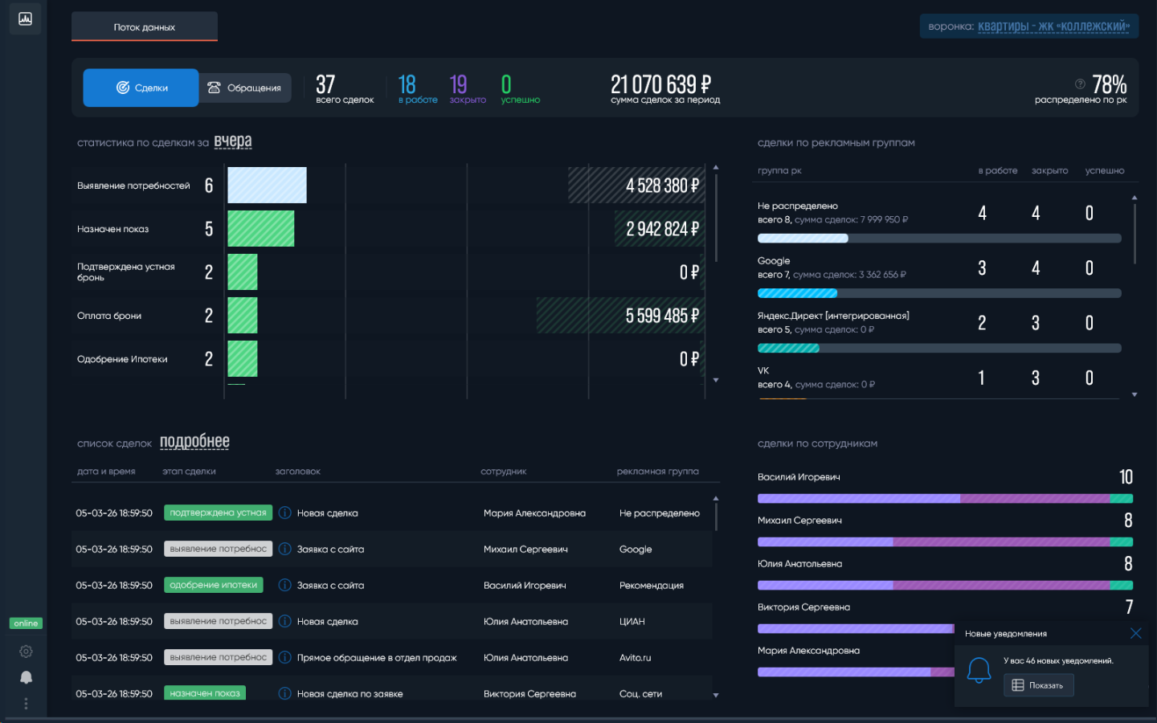Click the notifications bell in sidebar

[x=26, y=677]
